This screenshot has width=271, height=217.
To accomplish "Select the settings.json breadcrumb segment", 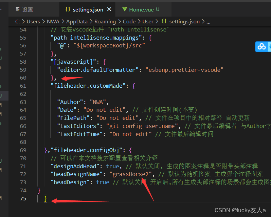I will pos(184,22).
